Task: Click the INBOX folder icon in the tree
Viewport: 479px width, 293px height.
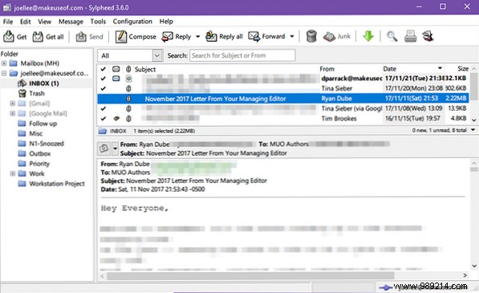Action: 22,83
